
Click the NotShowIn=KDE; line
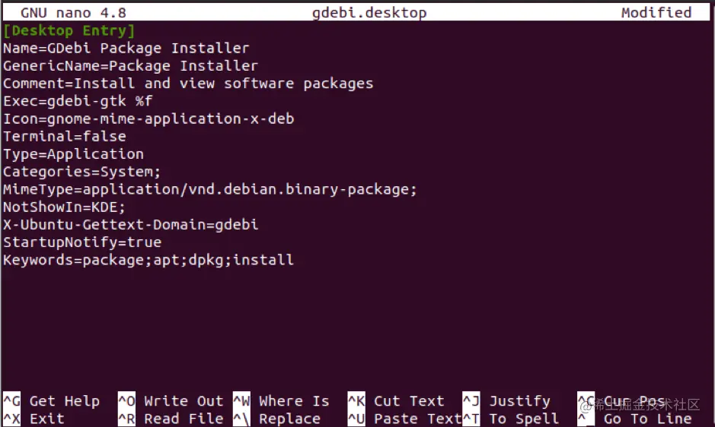(64, 207)
